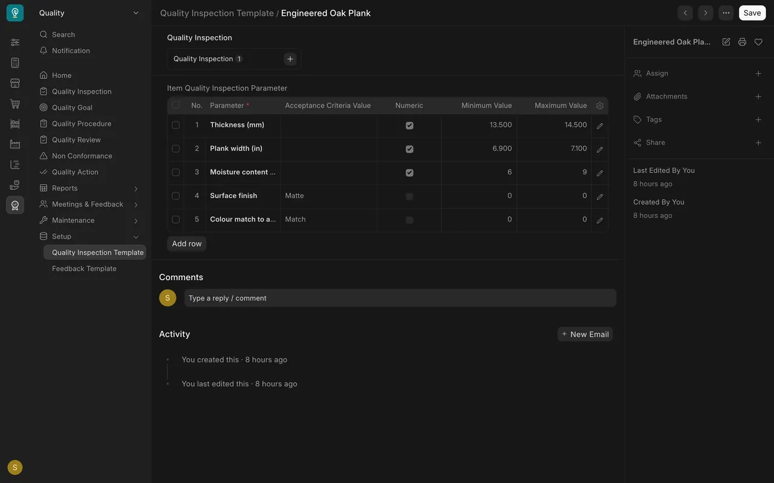This screenshot has width=774, height=483.
Task: Select the Plank width (in) row checkbox
Action: 176,149
